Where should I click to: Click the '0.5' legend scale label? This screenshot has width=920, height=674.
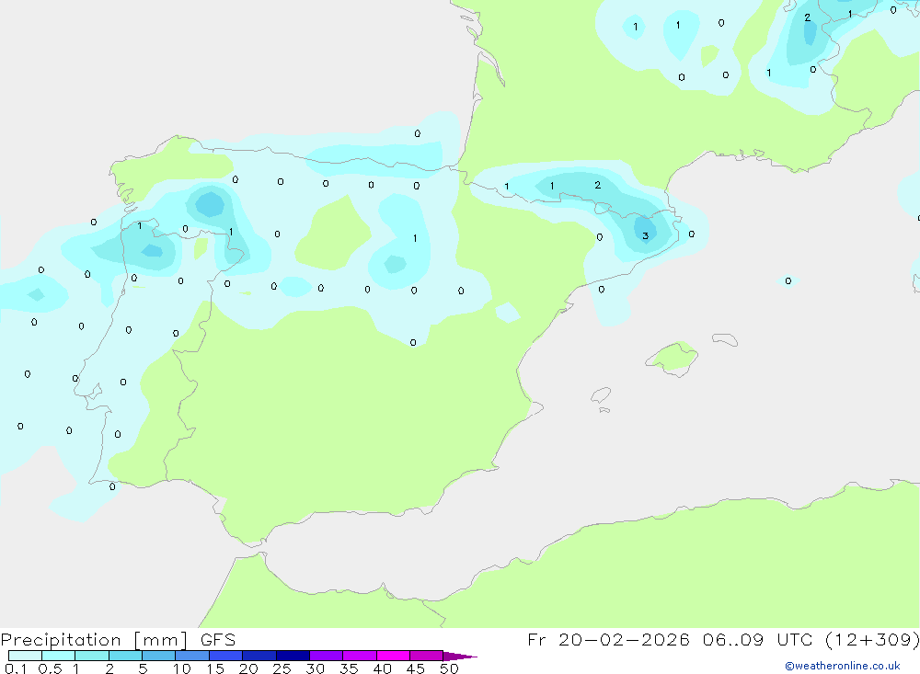50,668
